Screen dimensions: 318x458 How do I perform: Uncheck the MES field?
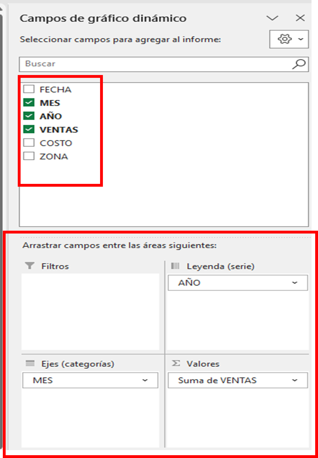[29, 103]
